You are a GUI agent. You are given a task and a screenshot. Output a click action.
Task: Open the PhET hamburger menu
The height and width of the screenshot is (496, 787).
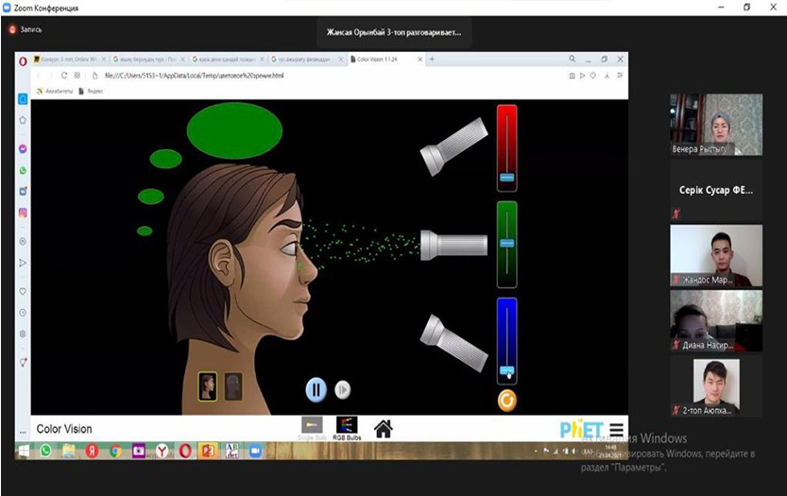coord(616,430)
